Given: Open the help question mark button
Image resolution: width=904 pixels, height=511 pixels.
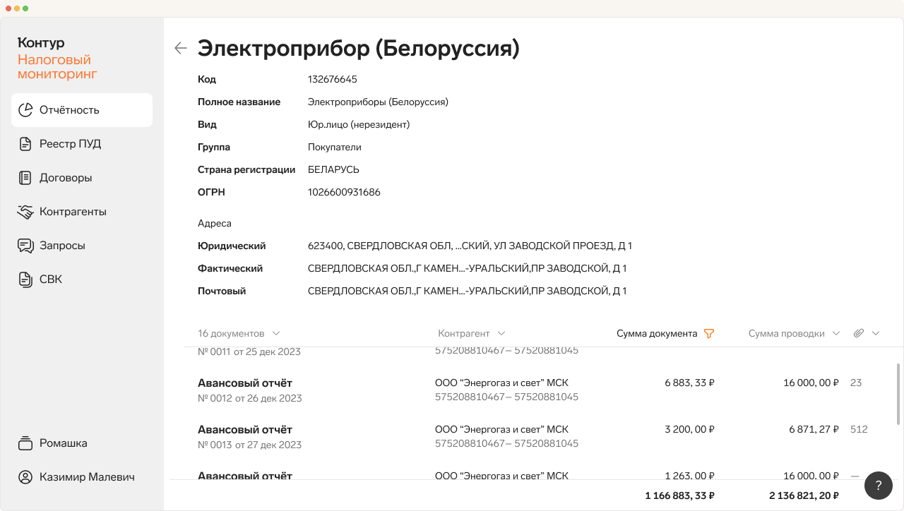Looking at the screenshot, I should [879, 486].
